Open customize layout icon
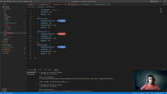Image resolution: width=167 pixels, height=94 pixels. [x=157, y=1]
